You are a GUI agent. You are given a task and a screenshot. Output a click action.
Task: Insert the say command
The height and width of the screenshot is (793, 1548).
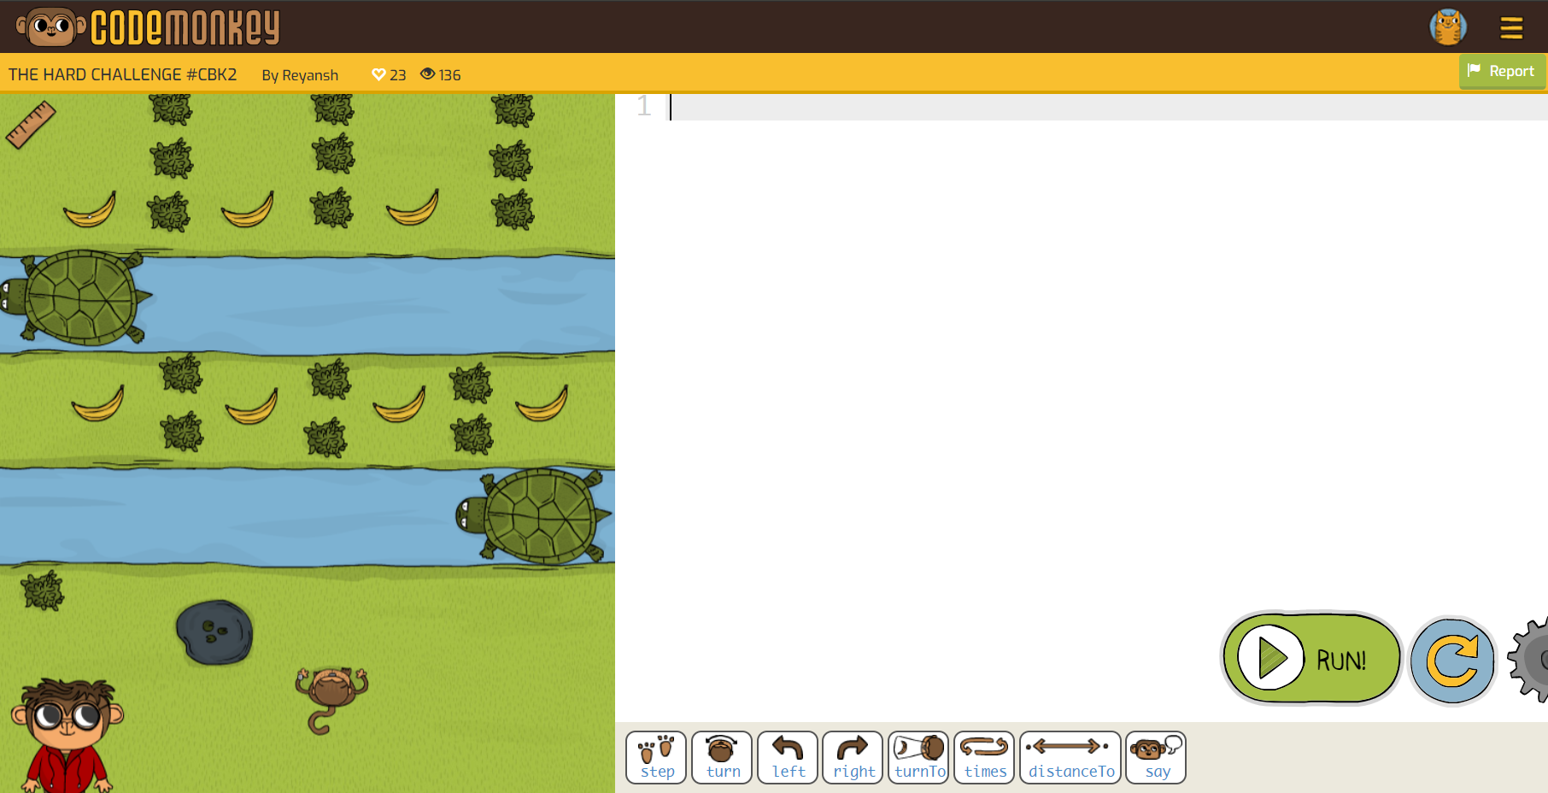tap(1156, 757)
